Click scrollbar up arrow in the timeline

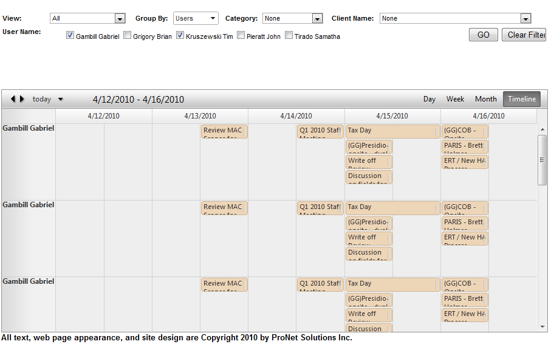542,129
